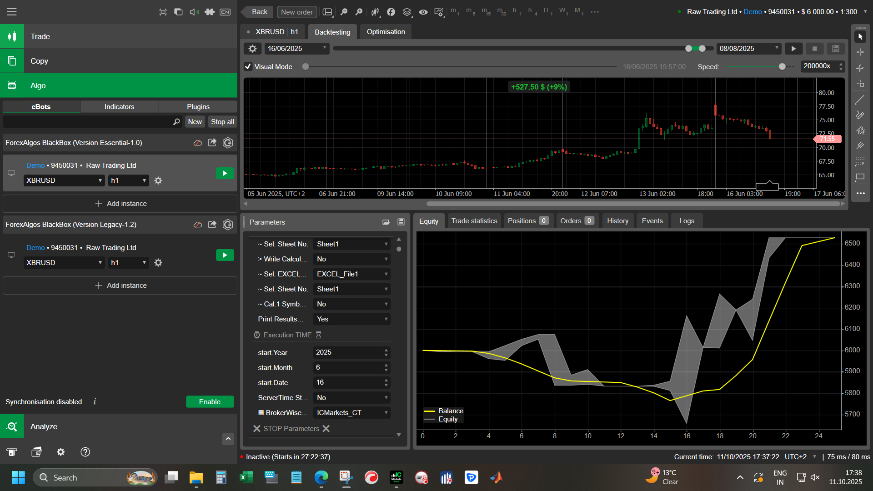Image resolution: width=873 pixels, height=491 pixels.
Task: Select the crosshair tool in right toolbar
Action: click(x=860, y=52)
